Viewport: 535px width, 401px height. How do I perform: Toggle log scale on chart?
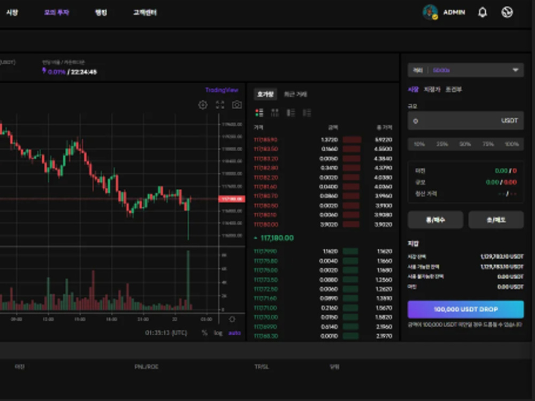(x=218, y=333)
